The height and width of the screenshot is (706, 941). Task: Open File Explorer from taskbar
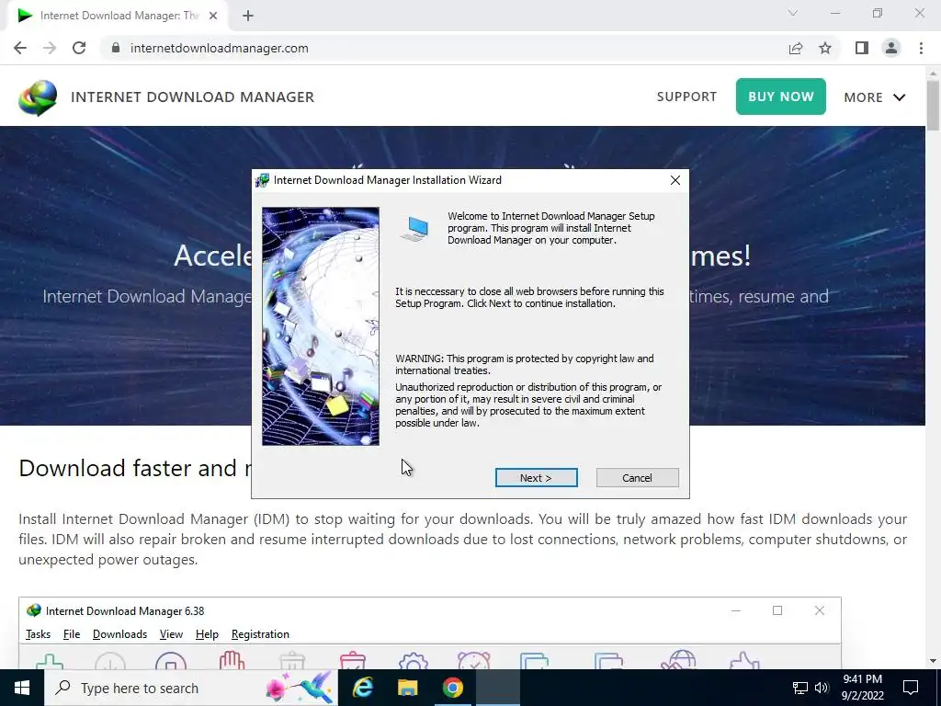pyautogui.click(x=407, y=688)
